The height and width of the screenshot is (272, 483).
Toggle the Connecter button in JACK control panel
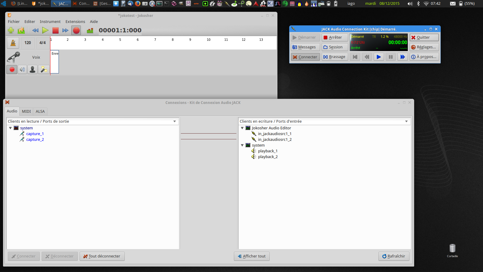[305, 57]
